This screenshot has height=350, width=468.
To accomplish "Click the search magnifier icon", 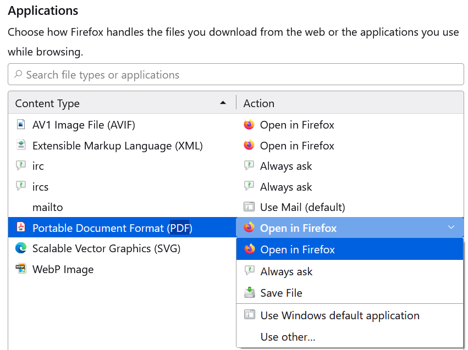I will coord(18,74).
